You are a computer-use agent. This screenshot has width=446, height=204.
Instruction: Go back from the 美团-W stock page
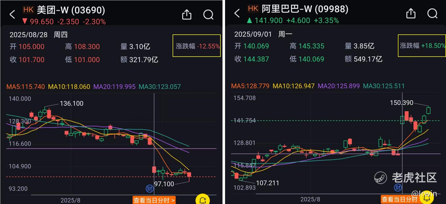point(12,14)
